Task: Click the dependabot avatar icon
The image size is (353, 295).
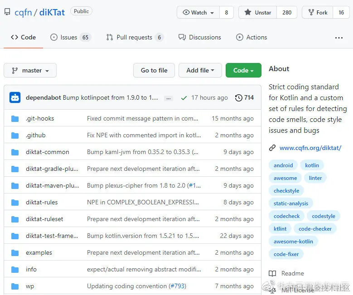Action: 15,97
